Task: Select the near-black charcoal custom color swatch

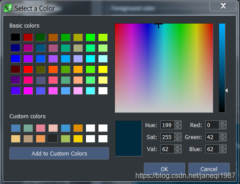Action: point(53,139)
